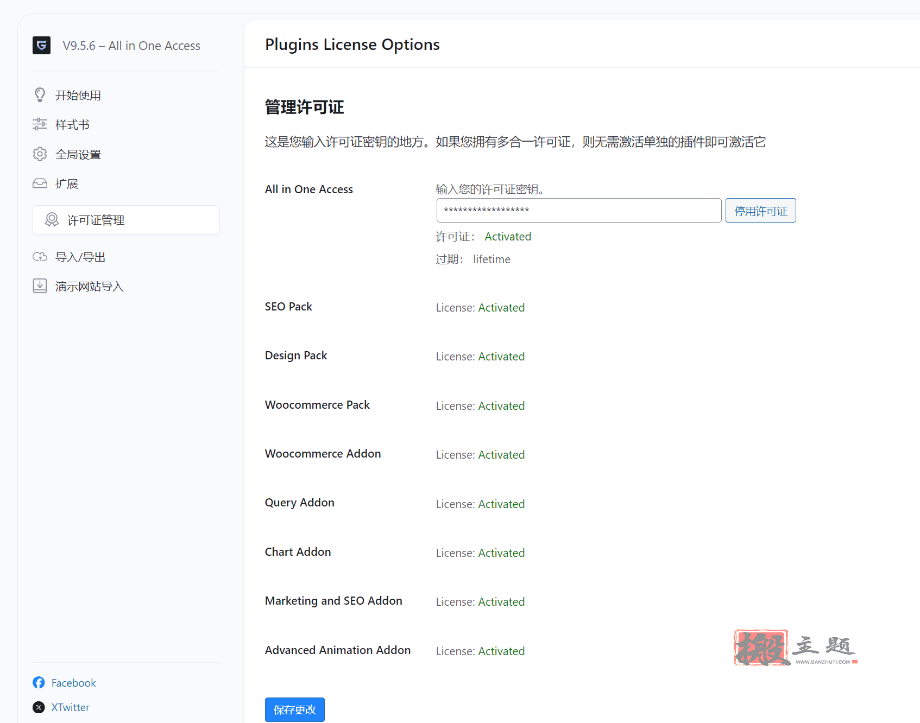Click the Chart Addon label
The height and width of the screenshot is (723, 920).
coord(298,552)
